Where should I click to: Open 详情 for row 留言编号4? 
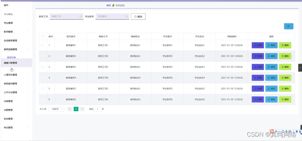pyautogui.click(x=258, y=78)
